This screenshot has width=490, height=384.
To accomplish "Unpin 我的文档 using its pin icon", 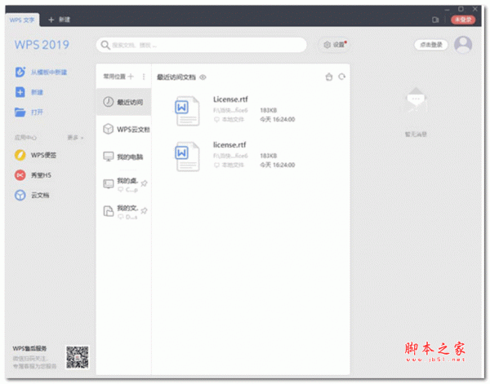I will [x=144, y=211].
